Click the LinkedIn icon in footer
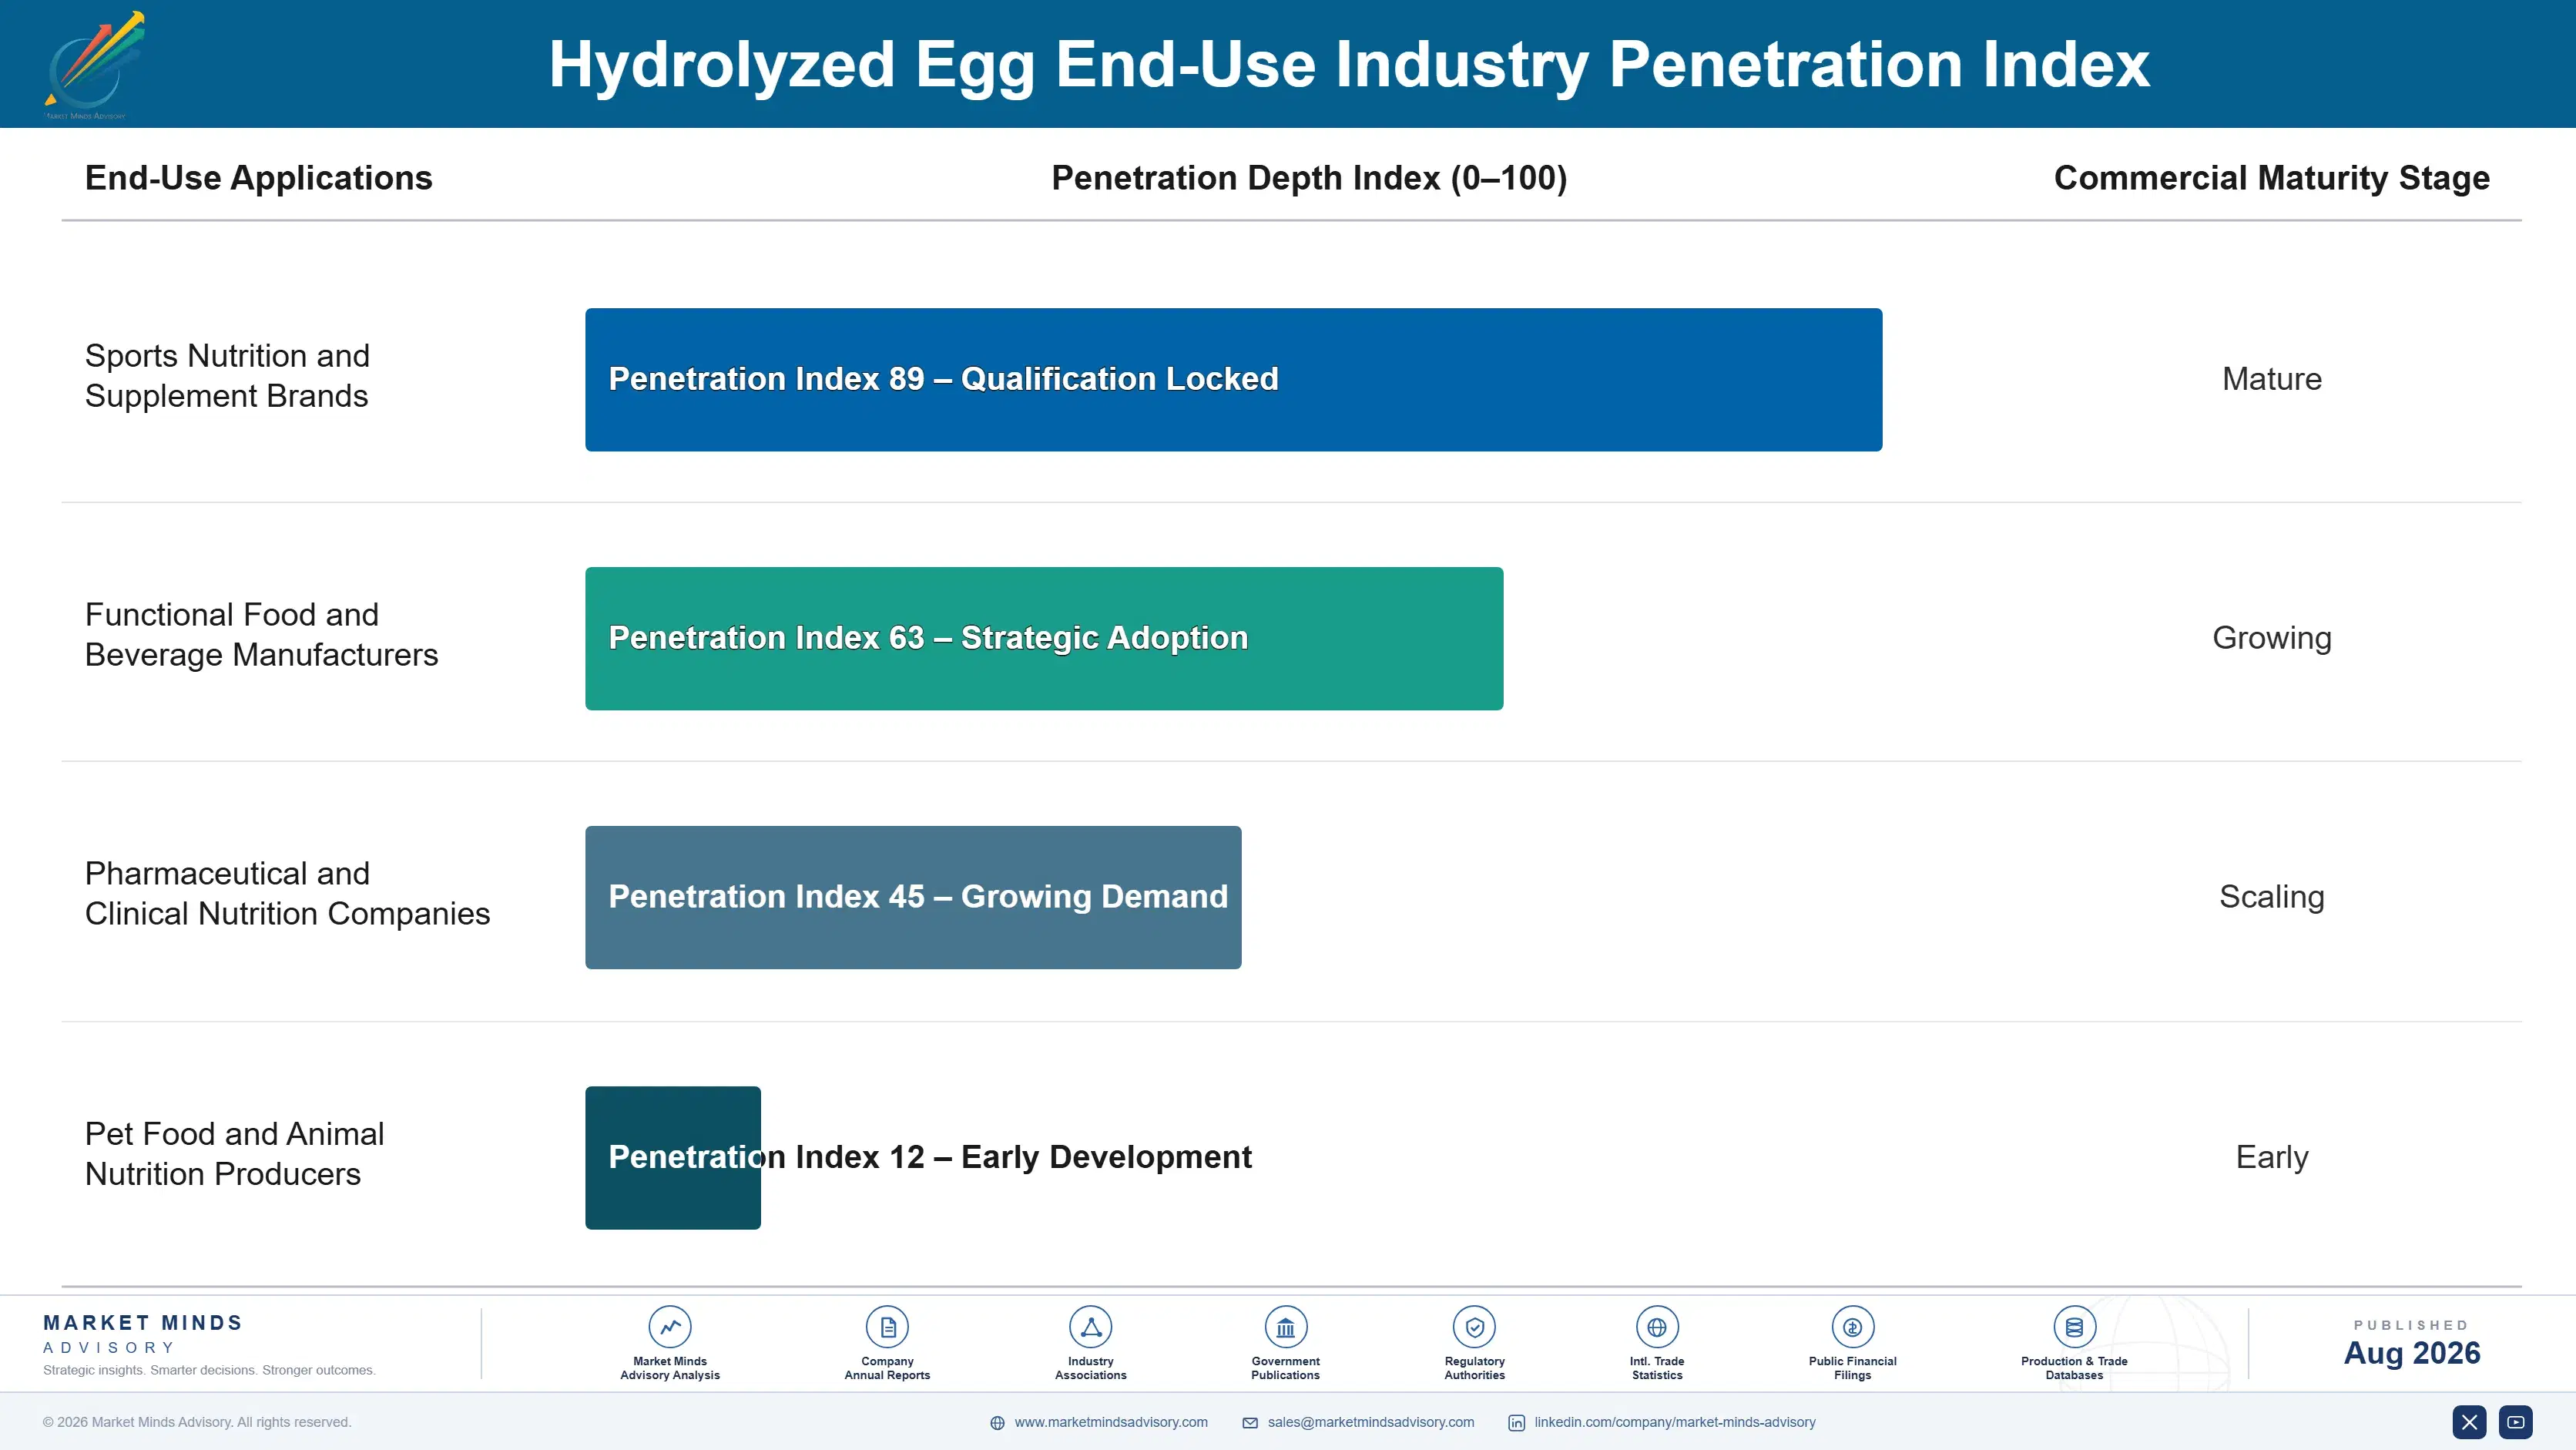This screenshot has width=2576, height=1450. tap(1516, 1423)
